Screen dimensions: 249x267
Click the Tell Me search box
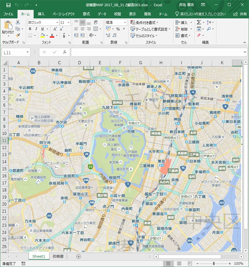click(201, 14)
